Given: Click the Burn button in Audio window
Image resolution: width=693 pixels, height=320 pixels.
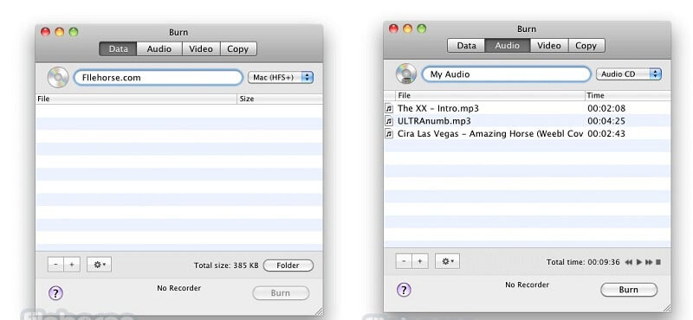Looking at the screenshot, I should click(629, 290).
